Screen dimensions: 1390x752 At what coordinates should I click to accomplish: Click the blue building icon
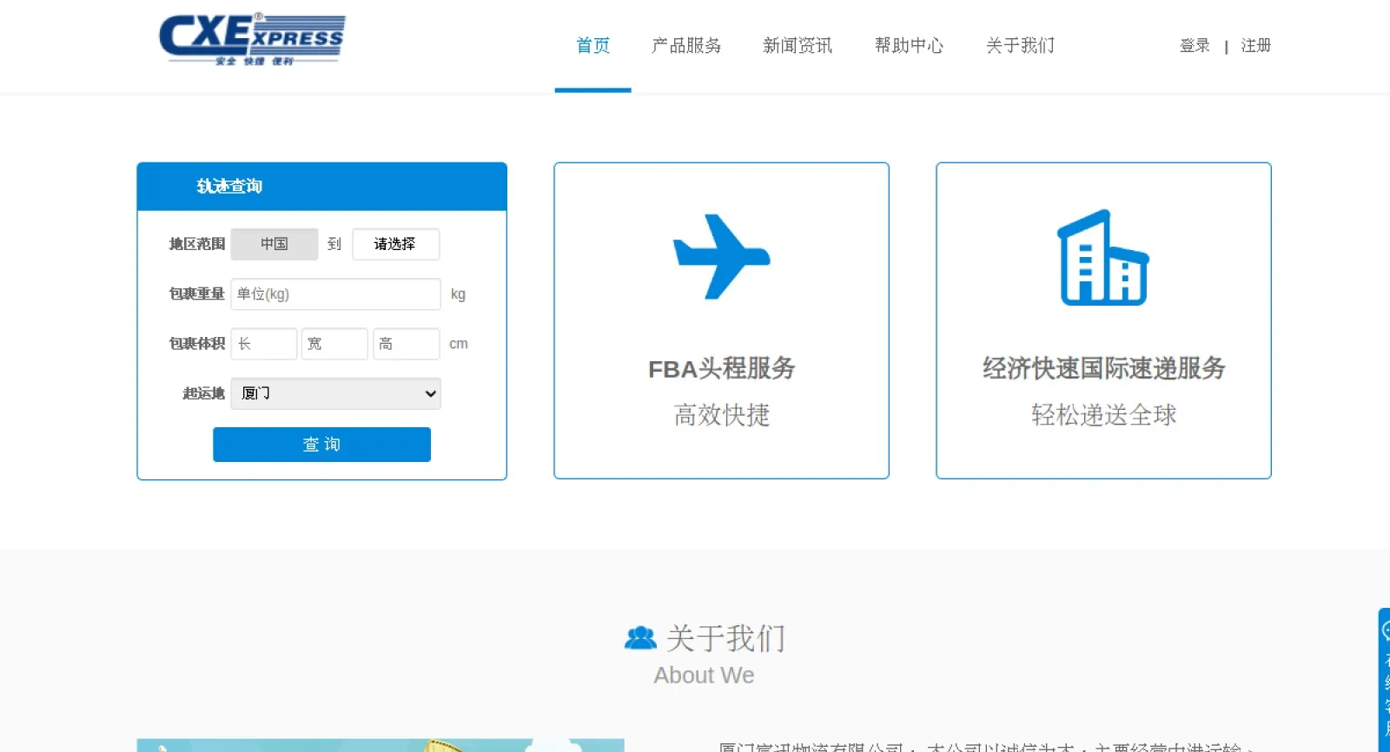click(x=1102, y=258)
